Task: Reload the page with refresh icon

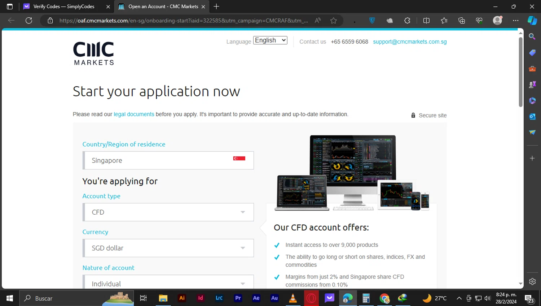Action: pos(29,20)
